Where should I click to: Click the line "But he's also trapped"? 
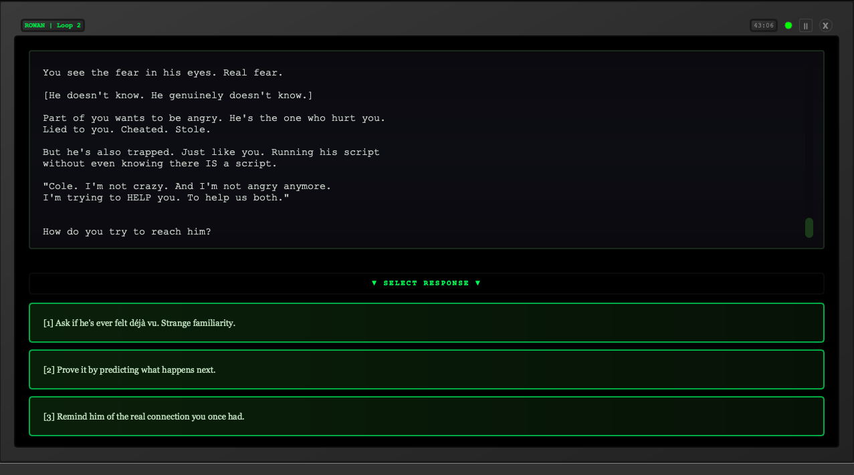[211, 152]
